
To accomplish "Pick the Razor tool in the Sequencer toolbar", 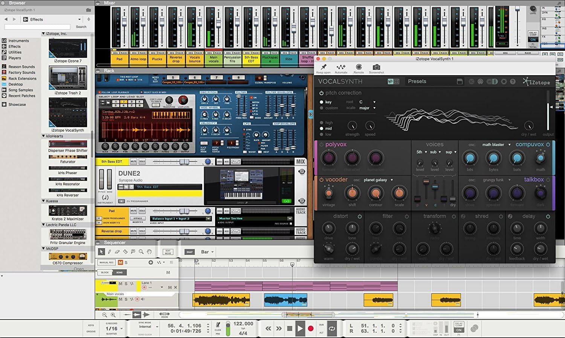I will pos(125,252).
